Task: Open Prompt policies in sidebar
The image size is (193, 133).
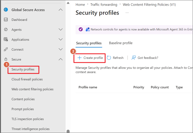Action: click(x=23, y=109)
